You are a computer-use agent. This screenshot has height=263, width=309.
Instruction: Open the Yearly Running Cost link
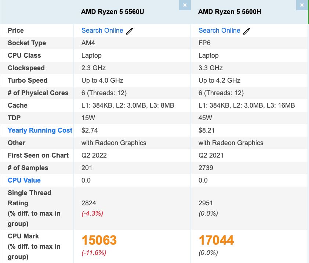tap(40, 130)
